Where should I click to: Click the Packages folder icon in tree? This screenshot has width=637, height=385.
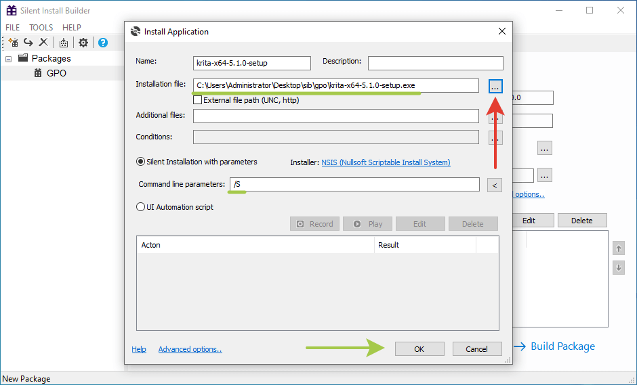[x=23, y=58]
